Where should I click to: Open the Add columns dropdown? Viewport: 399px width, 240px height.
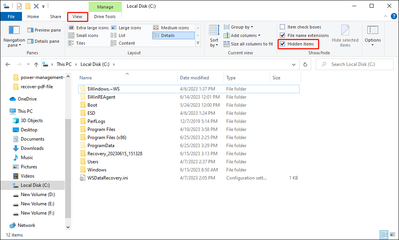(242, 35)
